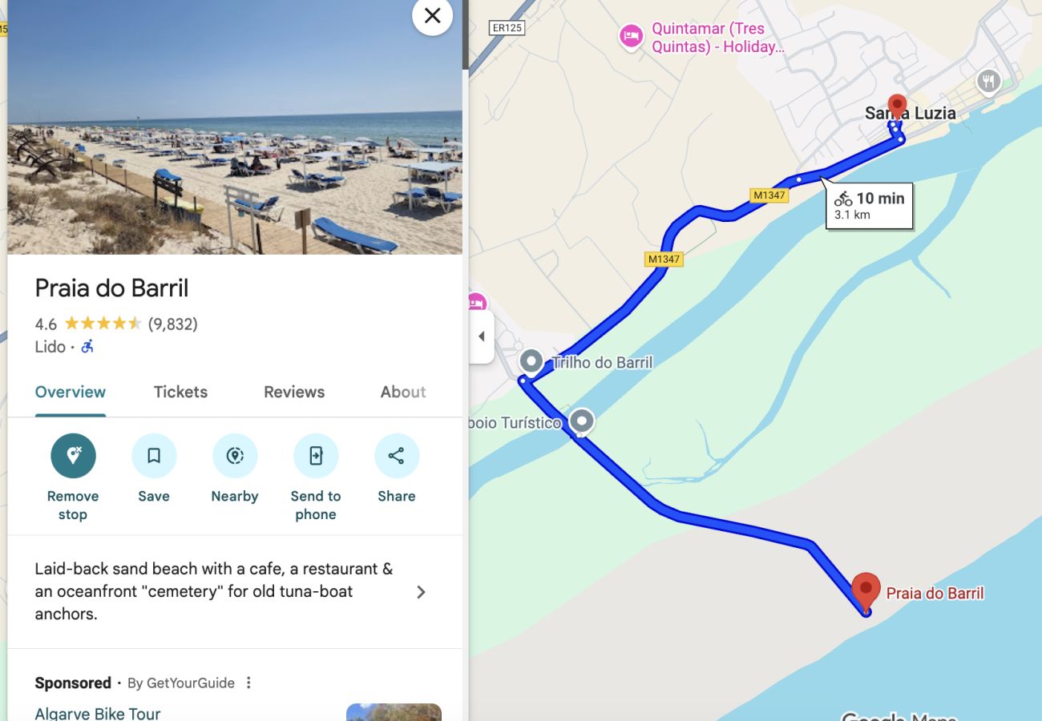The width and height of the screenshot is (1042, 721).
Task: Click the Trilho do Barril waypoint marker
Action: (x=531, y=362)
